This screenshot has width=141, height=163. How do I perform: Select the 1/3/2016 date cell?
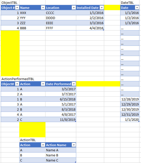pos(130,23)
